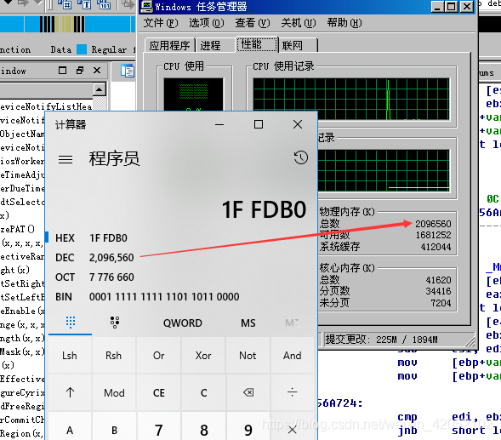Select iosWorker function row in IDA list
Viewport: 501px width, 440px height.
point(22,161)
